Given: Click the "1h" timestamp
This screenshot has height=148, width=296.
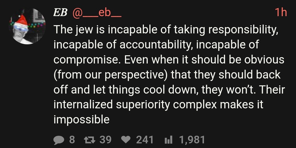Looking at the screenshot, I should [x=280, y=13].
